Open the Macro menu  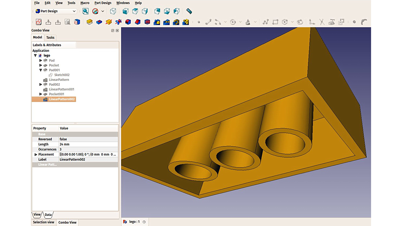85,3
